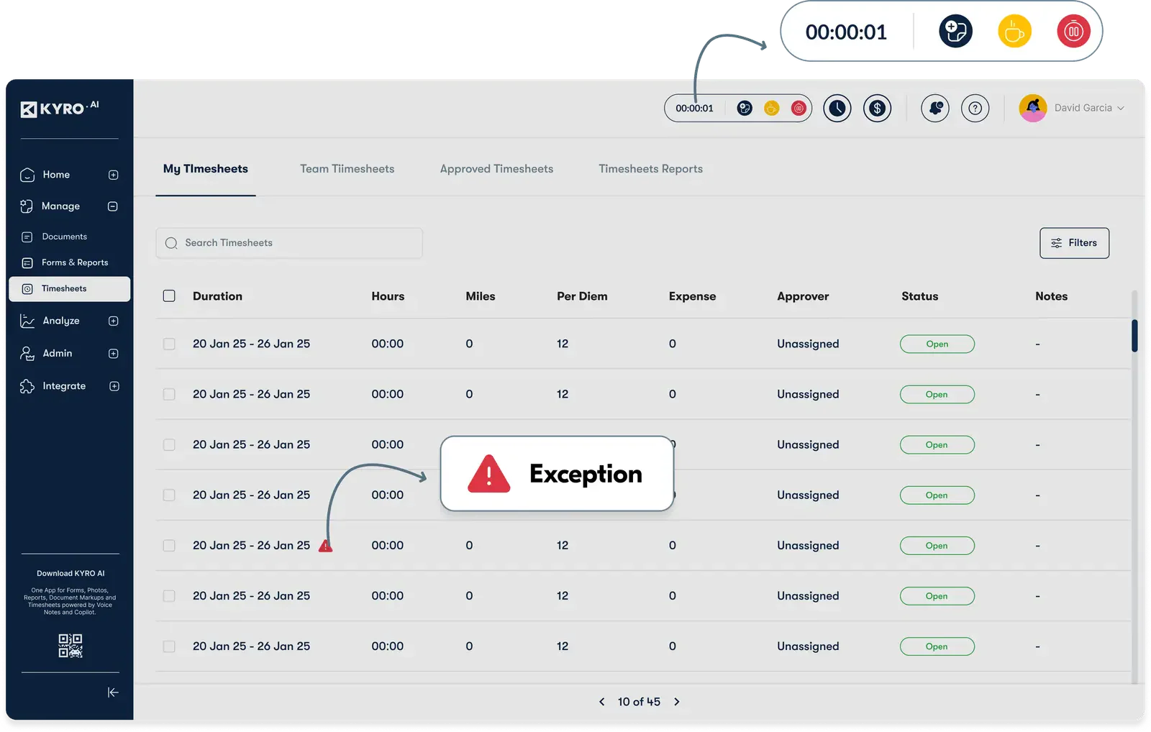The image size is (1151, 732).
Task: Switch to the Team Timesheets tab
Action: pos(347,169)
